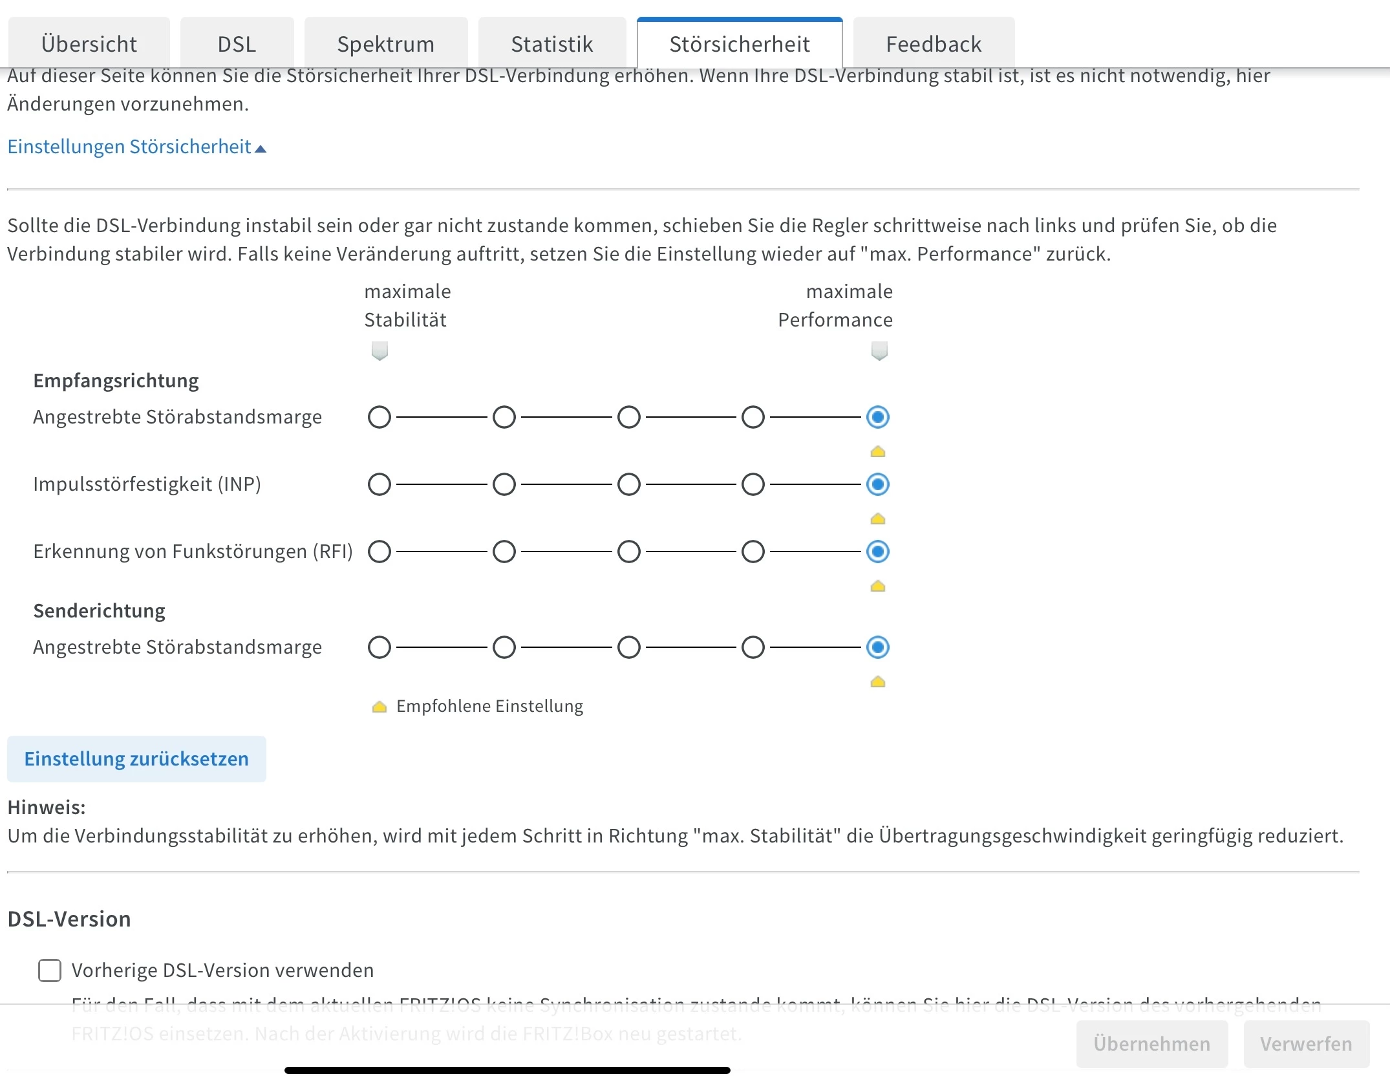Set Impulsstörfestigkeit (INP) to maximum stability
The height and width of the screenshot is (1083, 1390).
(x=380, y=484)
